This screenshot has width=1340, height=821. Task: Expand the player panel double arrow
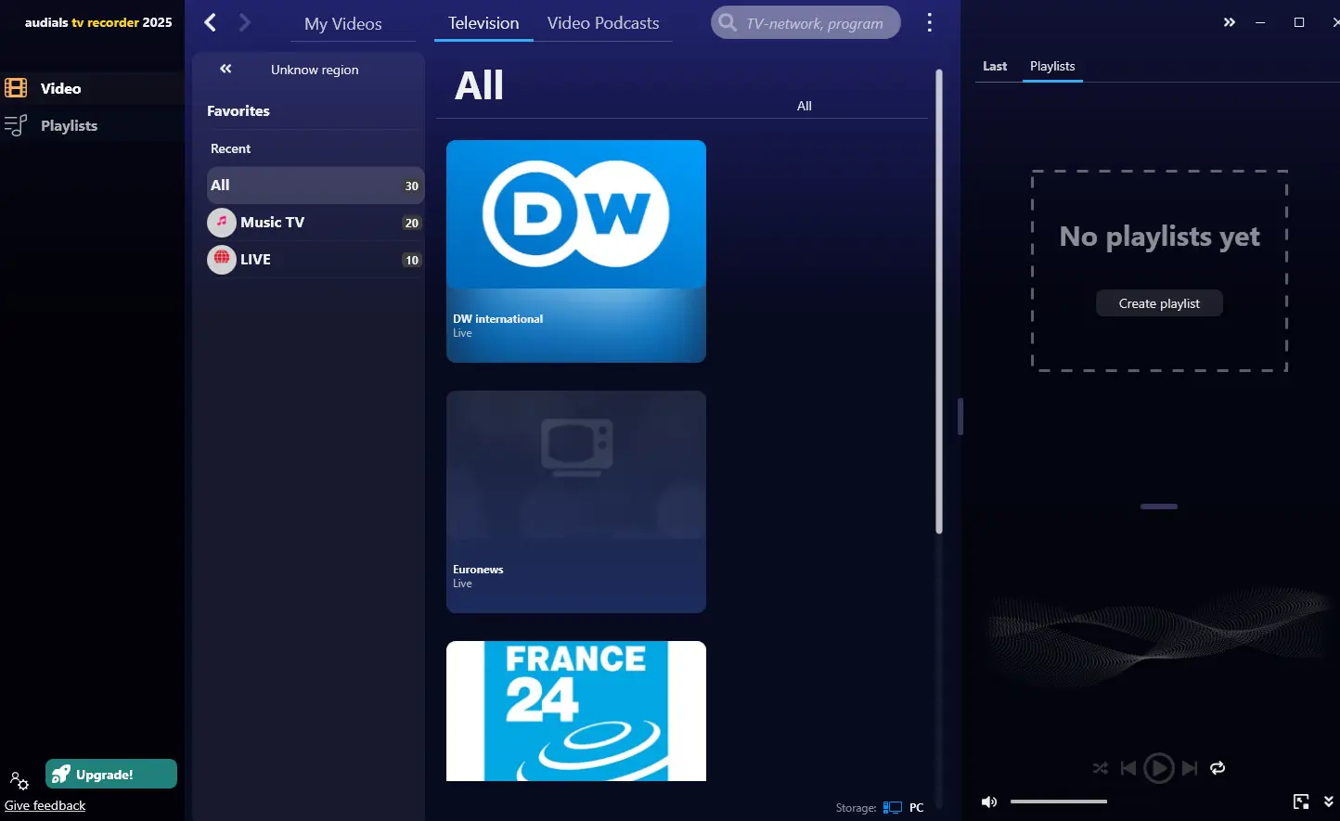tap(1229, 22)
